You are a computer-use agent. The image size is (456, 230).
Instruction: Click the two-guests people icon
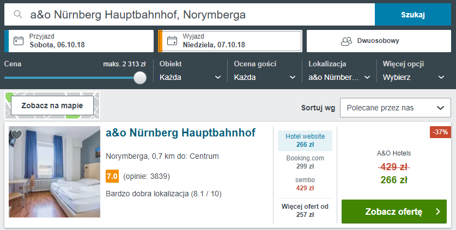(346, 41)
